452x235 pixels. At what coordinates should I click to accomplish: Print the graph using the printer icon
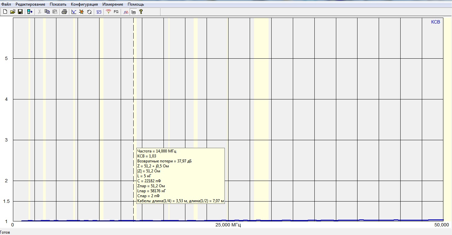click(x=64, y=12)
